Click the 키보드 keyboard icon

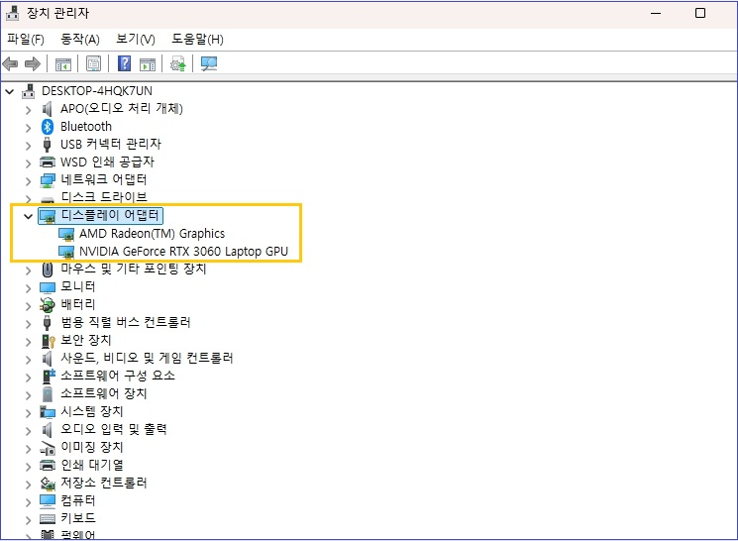click(48, 519)
